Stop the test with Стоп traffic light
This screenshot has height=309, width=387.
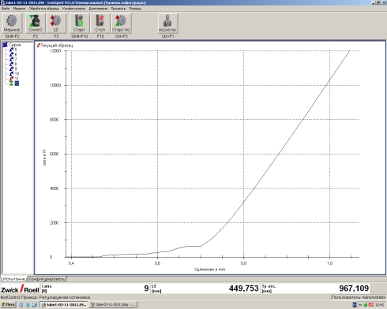pos(100,24)
